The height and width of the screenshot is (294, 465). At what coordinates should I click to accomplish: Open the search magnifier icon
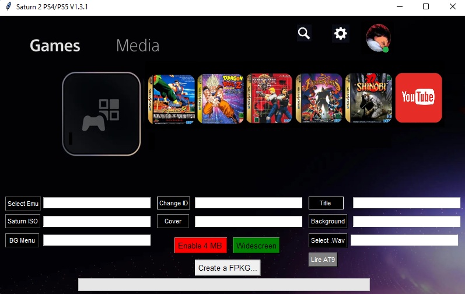303,33
